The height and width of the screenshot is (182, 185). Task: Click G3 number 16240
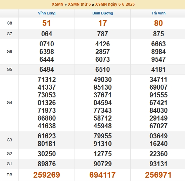[x=158, y=144]
